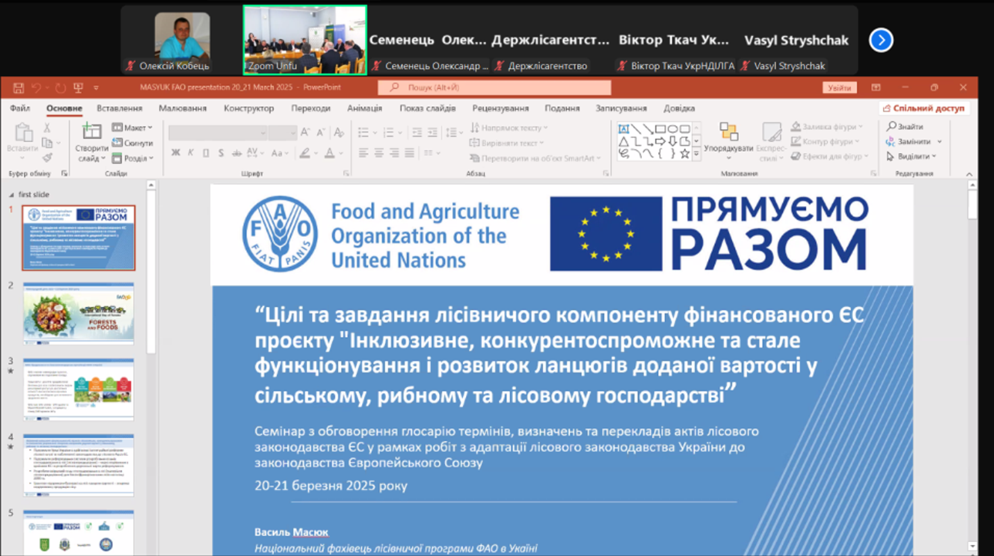Screen dimensions: 994x556
Task: Click the Undo arrow in quick access toolbar
Action: (x=36, y=88)
